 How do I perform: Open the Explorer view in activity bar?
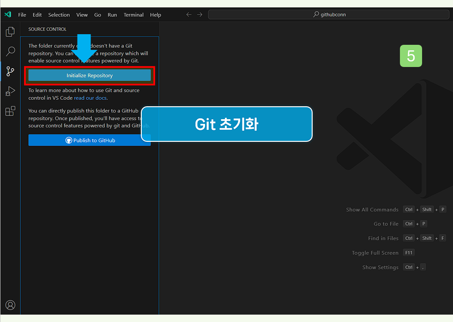[10, 31]
